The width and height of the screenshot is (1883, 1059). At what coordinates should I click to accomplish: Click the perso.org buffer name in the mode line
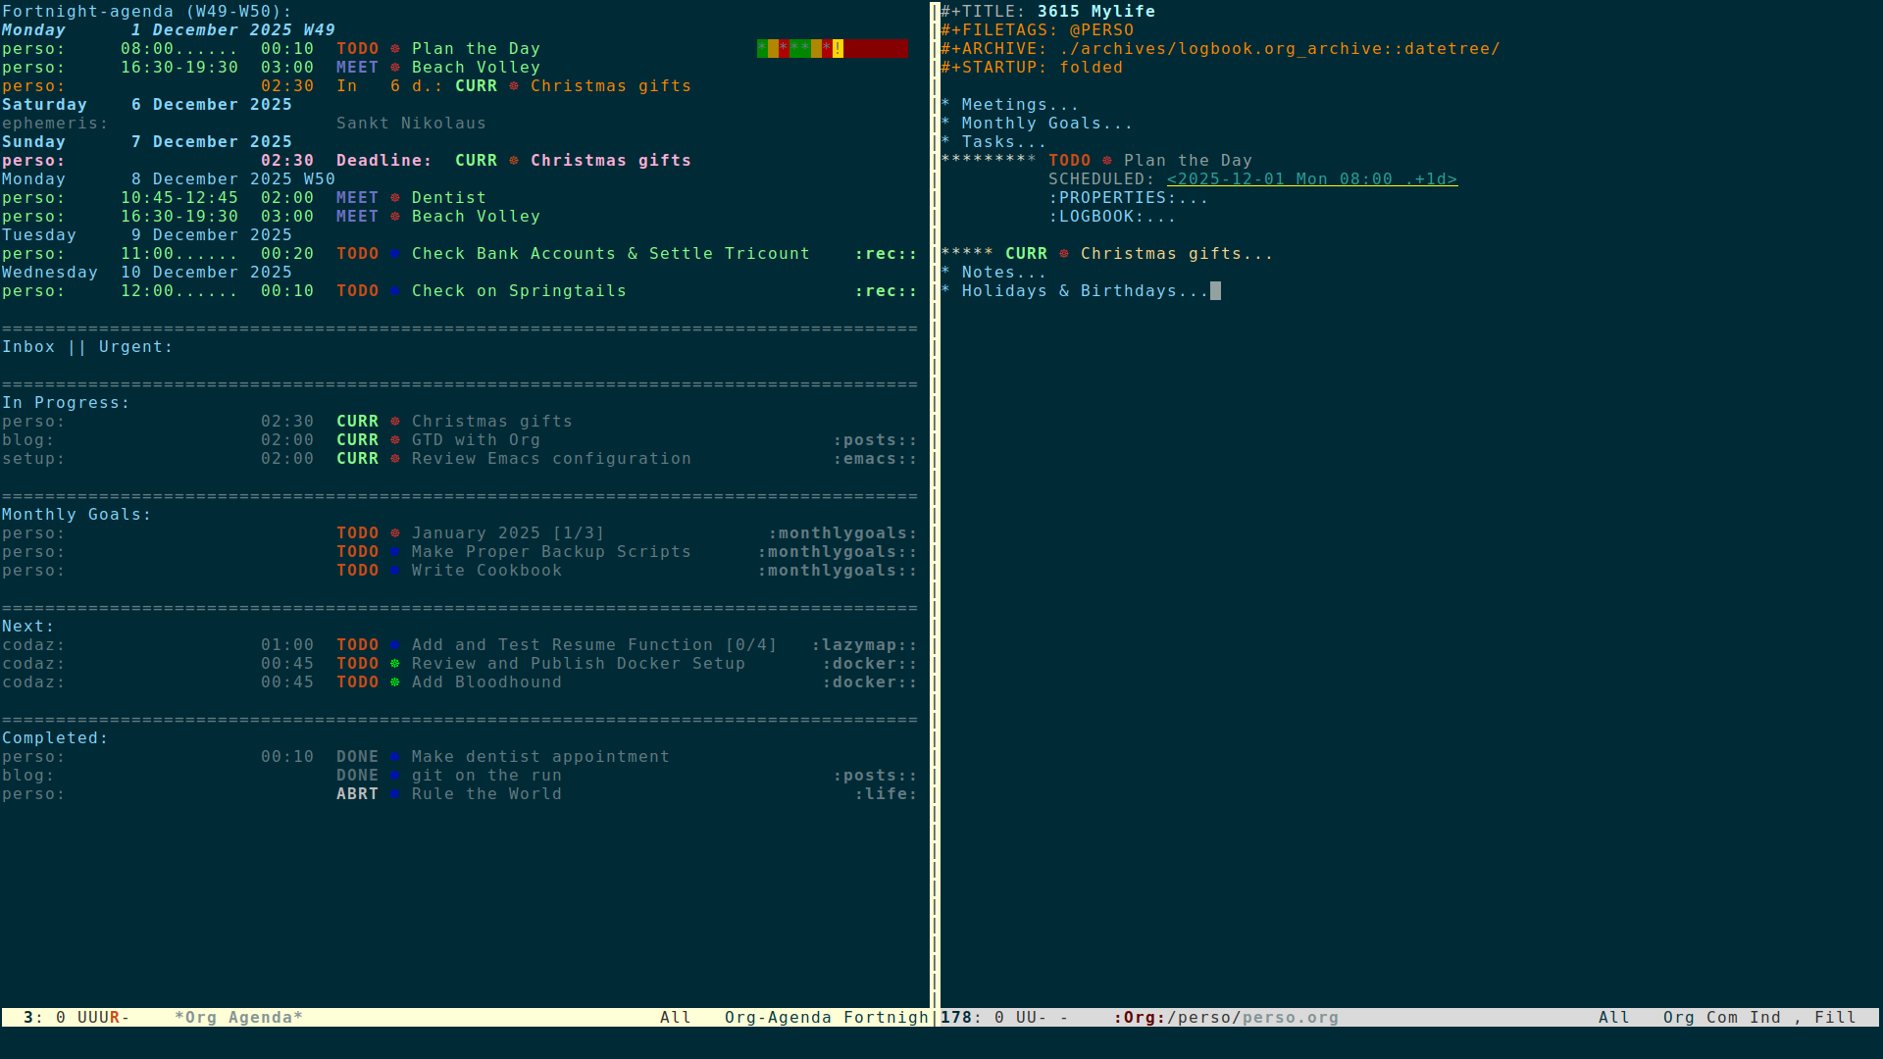(1290, 1018)
